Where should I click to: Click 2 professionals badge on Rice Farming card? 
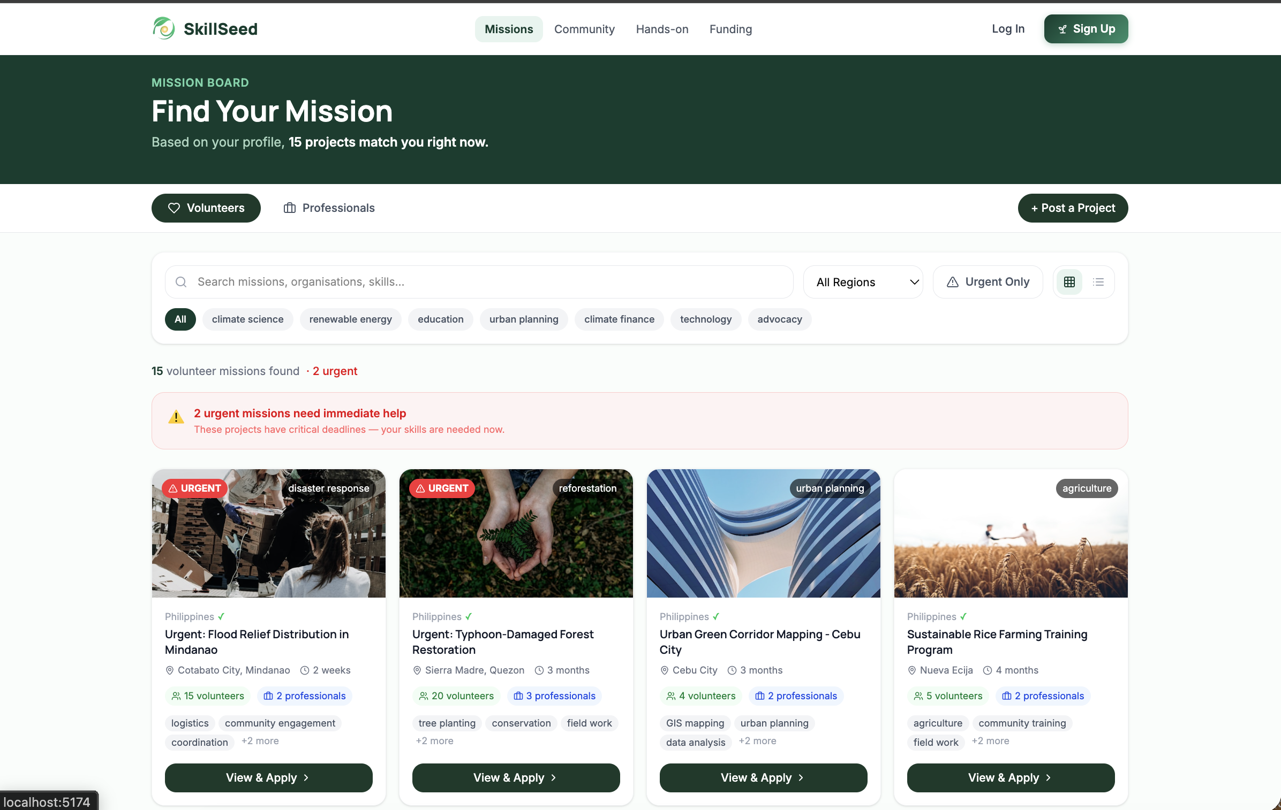click(x=1043, y=696)
